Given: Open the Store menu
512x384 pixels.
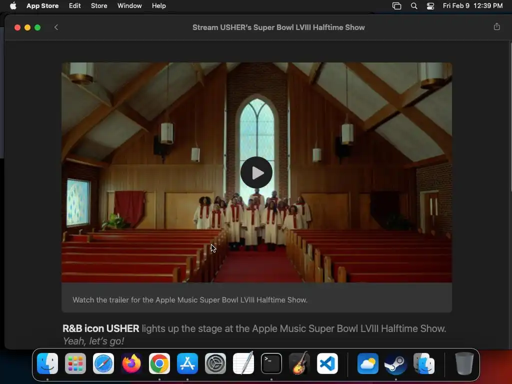Looking at the screenshot, I should pos(99,5).
